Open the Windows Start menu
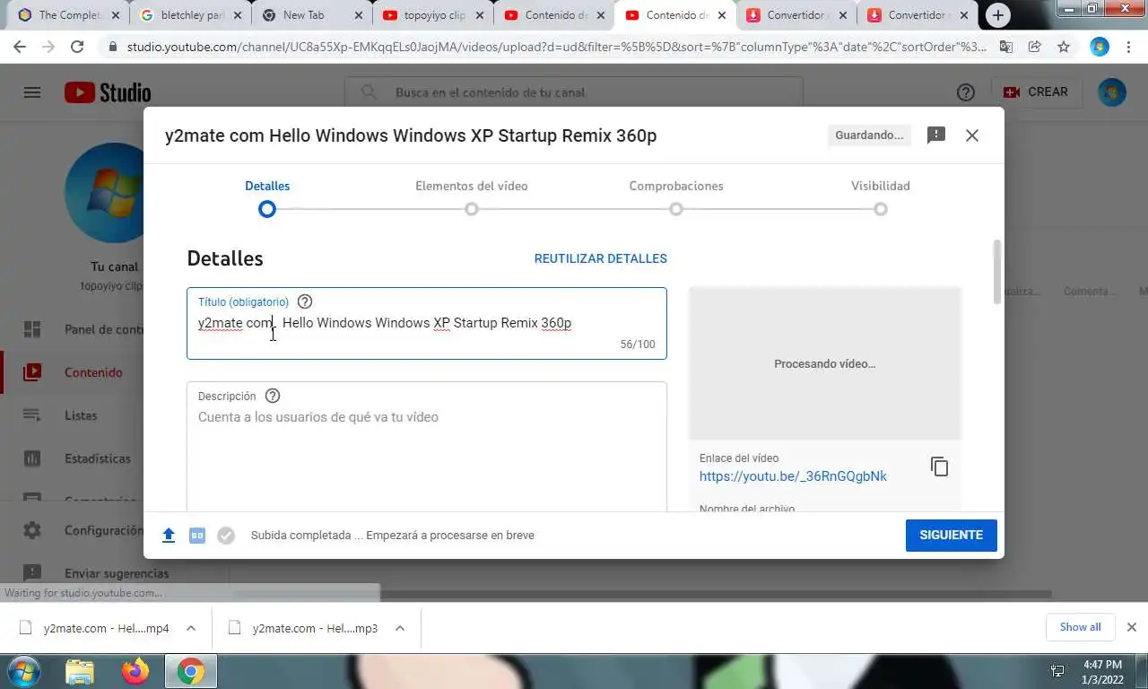 pyautogui.click(x=23, y=671)
